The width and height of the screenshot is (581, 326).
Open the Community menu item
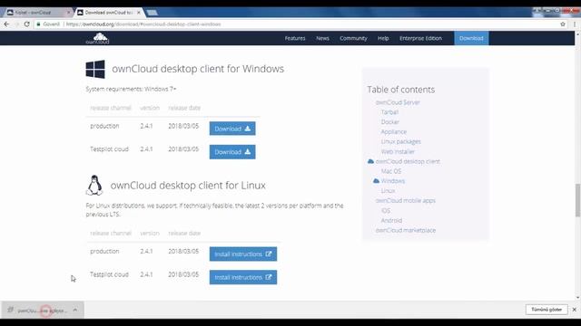[x=353, y=38]
